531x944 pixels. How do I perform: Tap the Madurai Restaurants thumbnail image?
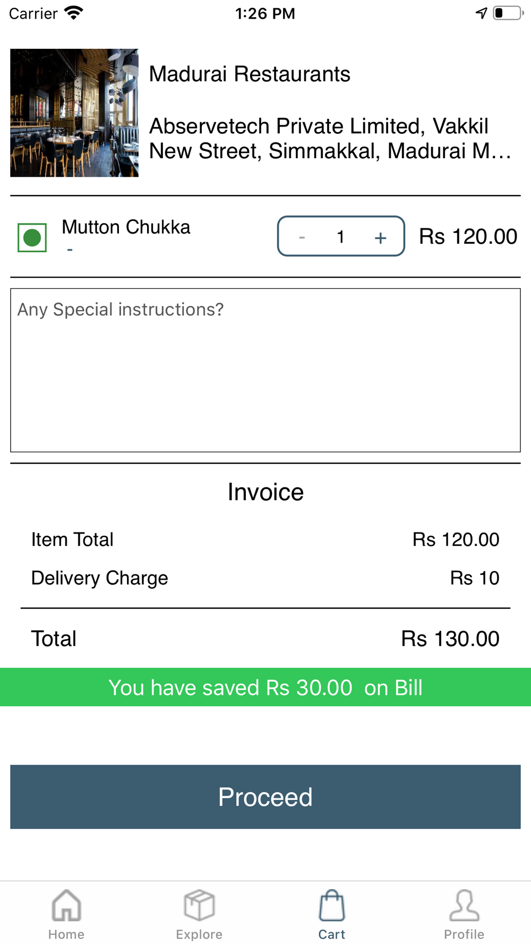point(74,113)
